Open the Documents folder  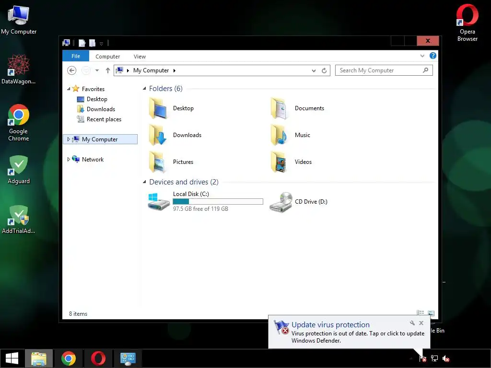[x=297, y=108]
